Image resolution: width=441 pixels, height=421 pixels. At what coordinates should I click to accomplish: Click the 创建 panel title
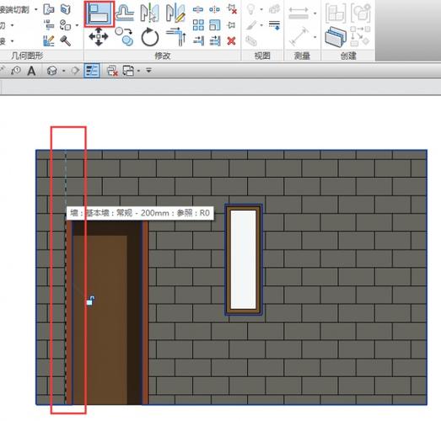[x=348, y=56]
